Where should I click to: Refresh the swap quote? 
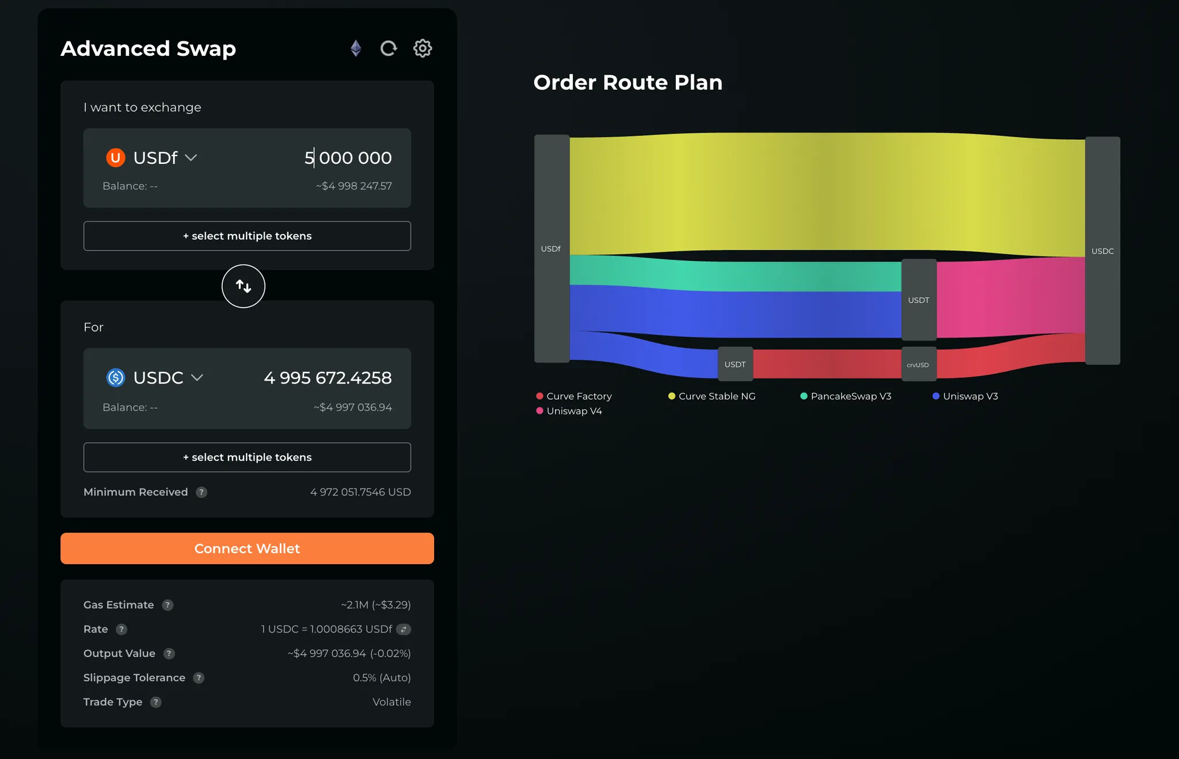point(389,48)
